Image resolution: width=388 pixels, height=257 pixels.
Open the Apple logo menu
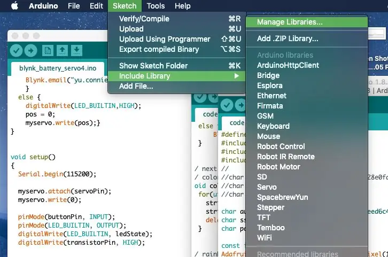(14, 6)
